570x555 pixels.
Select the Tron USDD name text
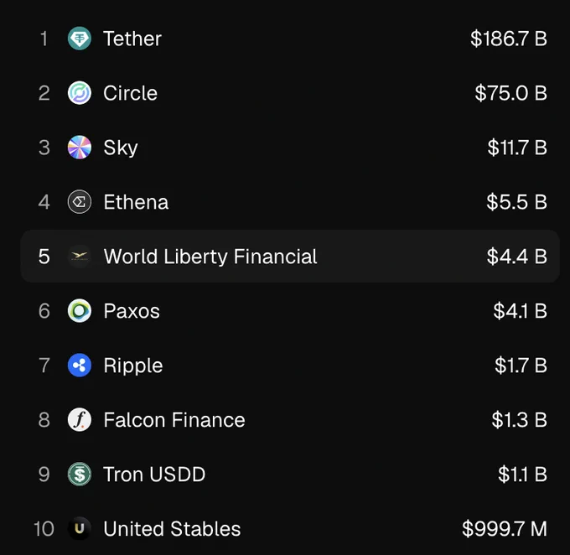(154, 475)
